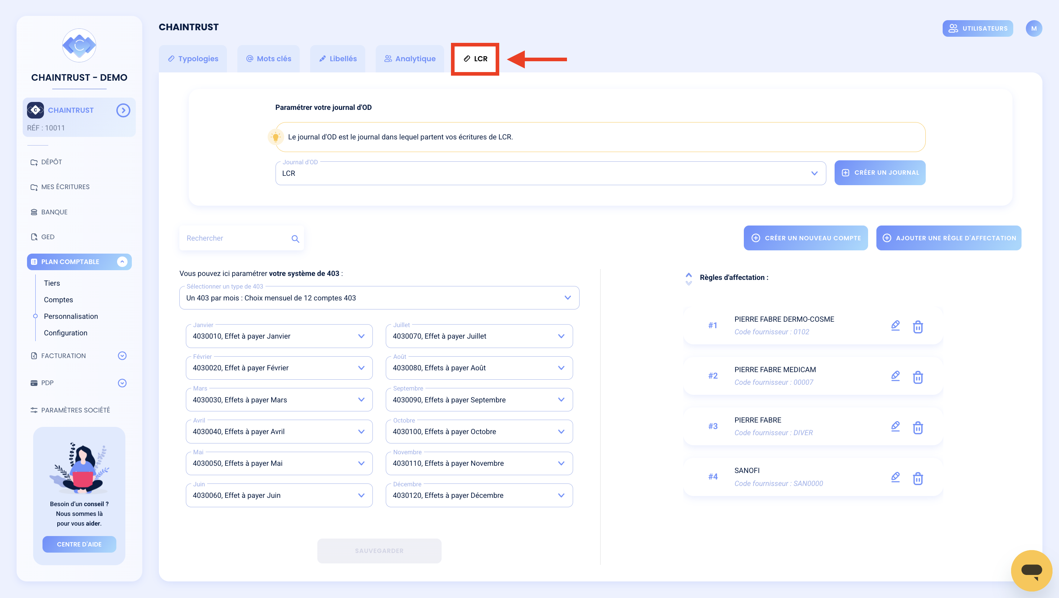Open the Octobre account dropdown

(x=479, y=432)
